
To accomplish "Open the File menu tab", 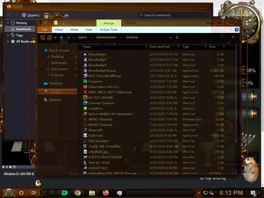I will pyautogui.click(x=44, y=30).
